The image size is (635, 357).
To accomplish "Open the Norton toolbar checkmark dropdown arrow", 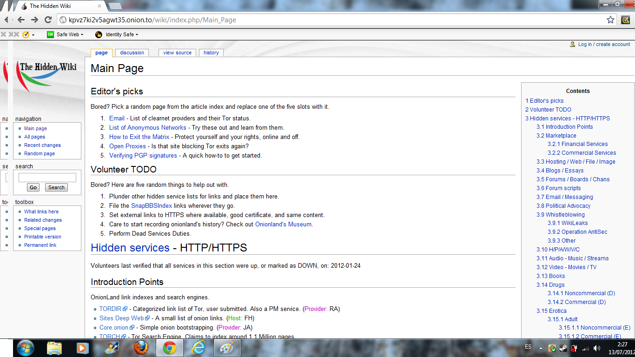I will 33,35.
